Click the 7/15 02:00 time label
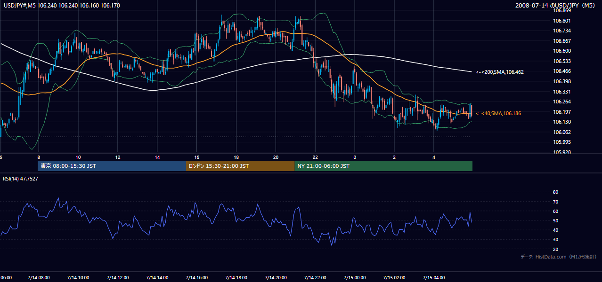 click(395, 277)
